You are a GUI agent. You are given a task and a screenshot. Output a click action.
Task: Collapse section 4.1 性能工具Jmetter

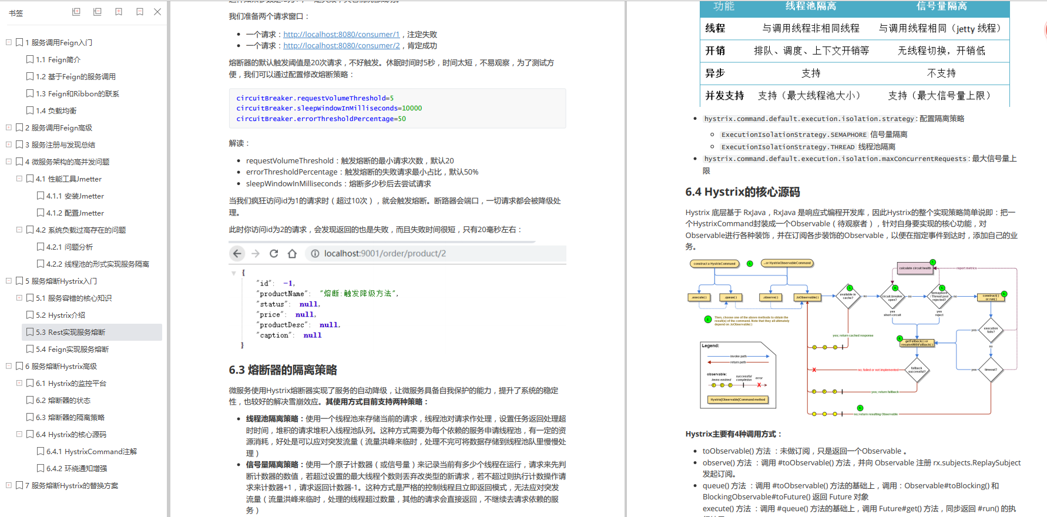[x=19, y=179]
